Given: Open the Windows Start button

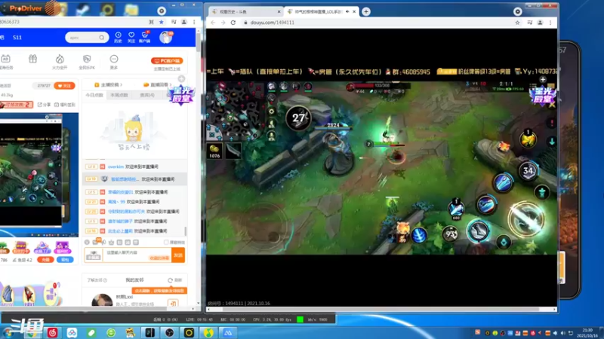Looking at the screenshot, I should pos(8,332).
